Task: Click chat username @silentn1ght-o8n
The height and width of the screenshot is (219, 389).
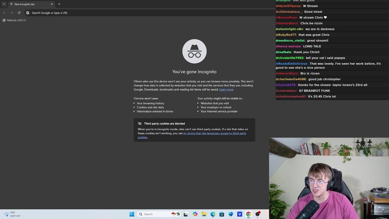Action: point(290,29)
